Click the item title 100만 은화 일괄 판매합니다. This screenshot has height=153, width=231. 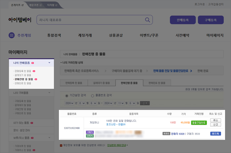click(x=121, y=121)
